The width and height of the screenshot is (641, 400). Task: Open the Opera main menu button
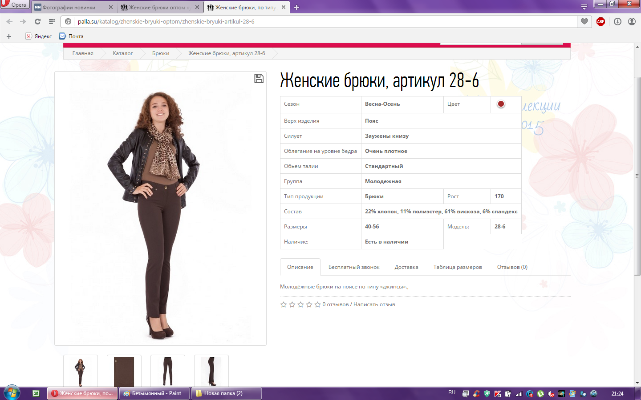(14, 4)
